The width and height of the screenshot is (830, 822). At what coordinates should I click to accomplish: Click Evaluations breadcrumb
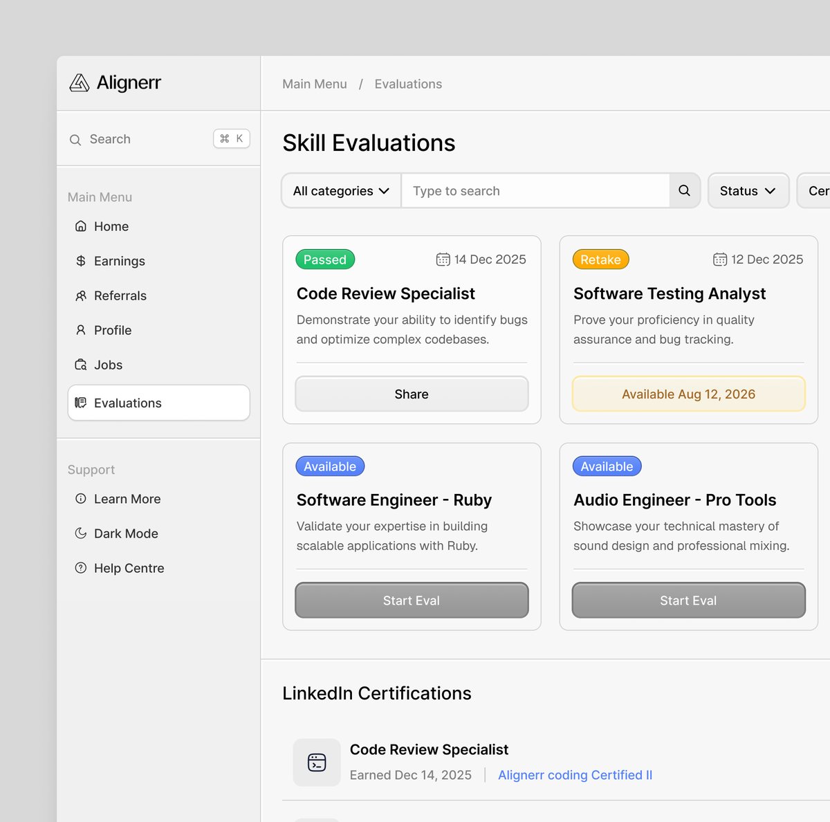point(408,84)
